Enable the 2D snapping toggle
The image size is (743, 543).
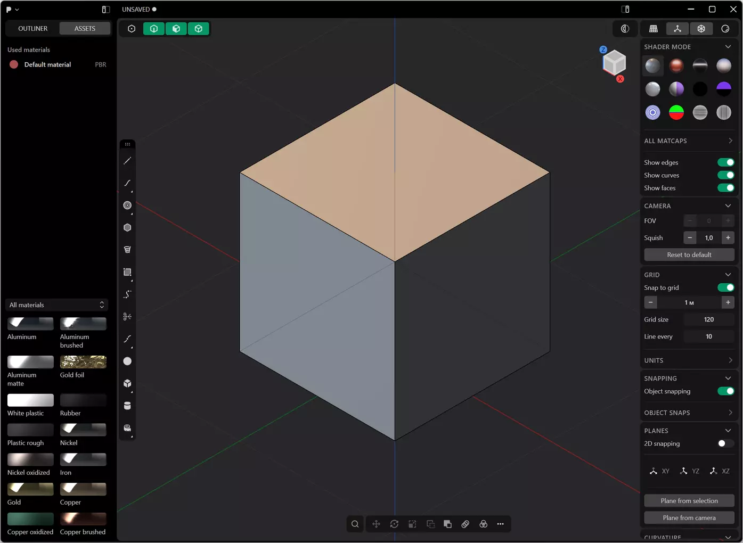[x=725, y=443]
